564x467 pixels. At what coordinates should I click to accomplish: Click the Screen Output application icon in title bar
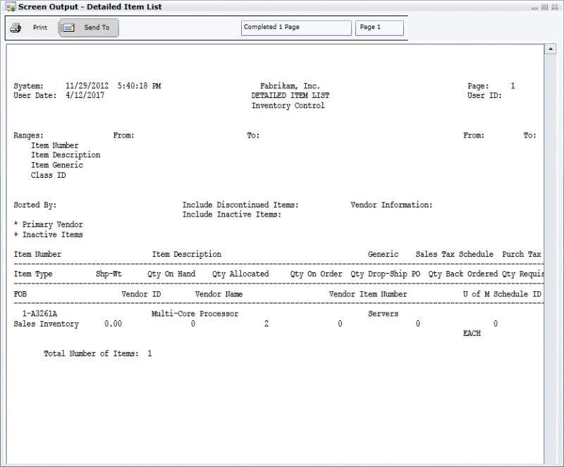(10, 6)
